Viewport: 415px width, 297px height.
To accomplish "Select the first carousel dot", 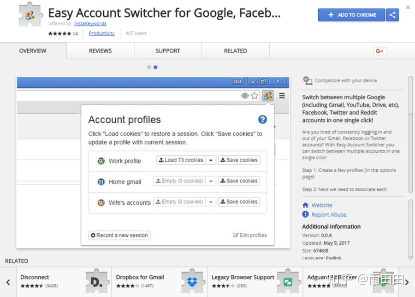I will [x=149, y=67].
